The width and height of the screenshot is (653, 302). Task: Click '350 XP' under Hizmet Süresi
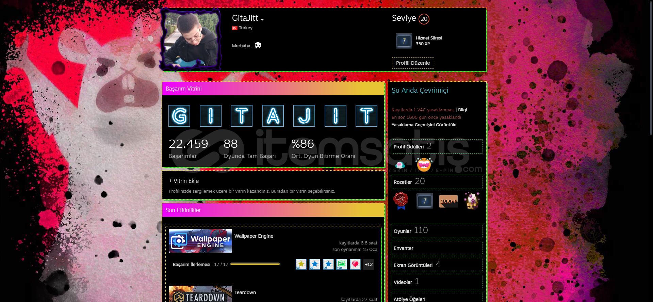point(423,44)
